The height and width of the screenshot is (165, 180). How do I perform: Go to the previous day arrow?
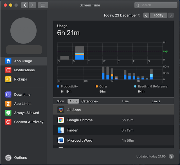coord(146,15)
